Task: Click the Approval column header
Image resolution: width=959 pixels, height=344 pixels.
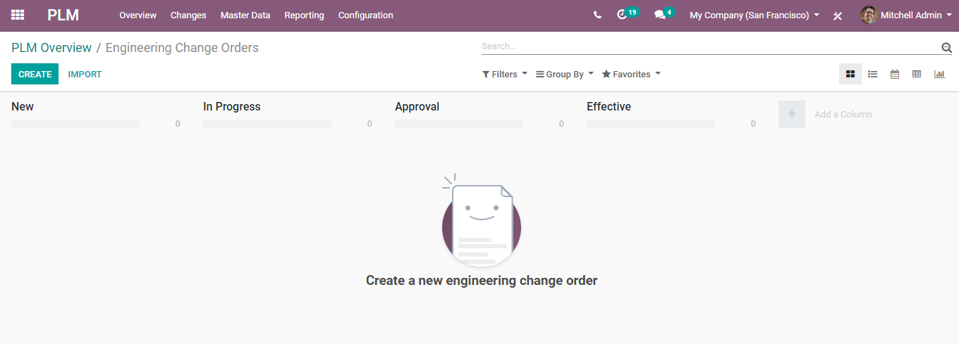Action: point(417,106)
